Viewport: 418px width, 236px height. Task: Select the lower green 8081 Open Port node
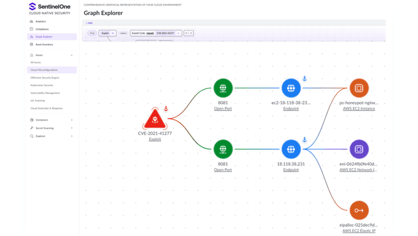point(223,149)
